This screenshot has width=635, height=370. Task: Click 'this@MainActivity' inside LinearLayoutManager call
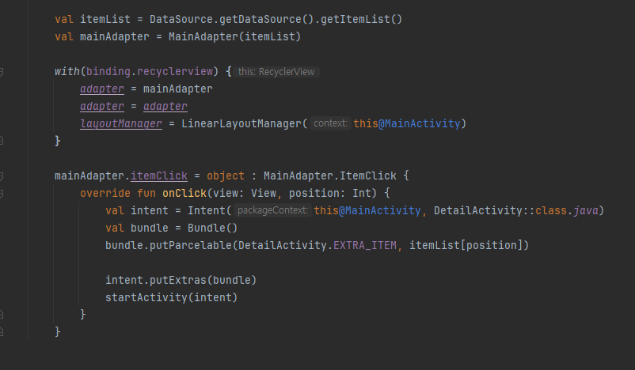coord(407,124)
